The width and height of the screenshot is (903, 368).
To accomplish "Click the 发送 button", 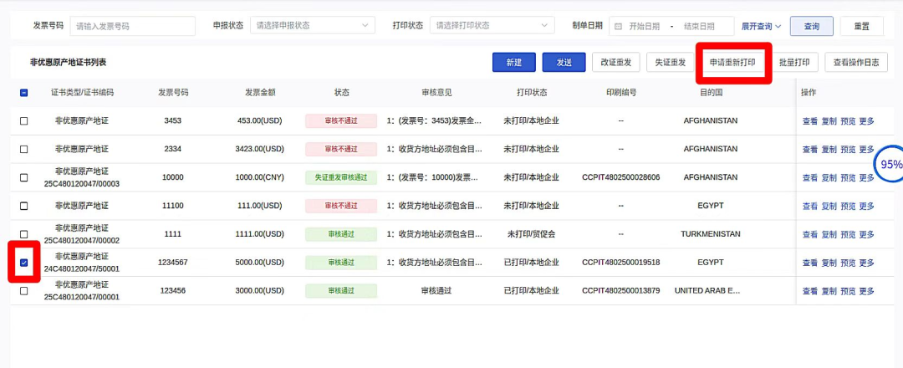I will coord(564,63).
